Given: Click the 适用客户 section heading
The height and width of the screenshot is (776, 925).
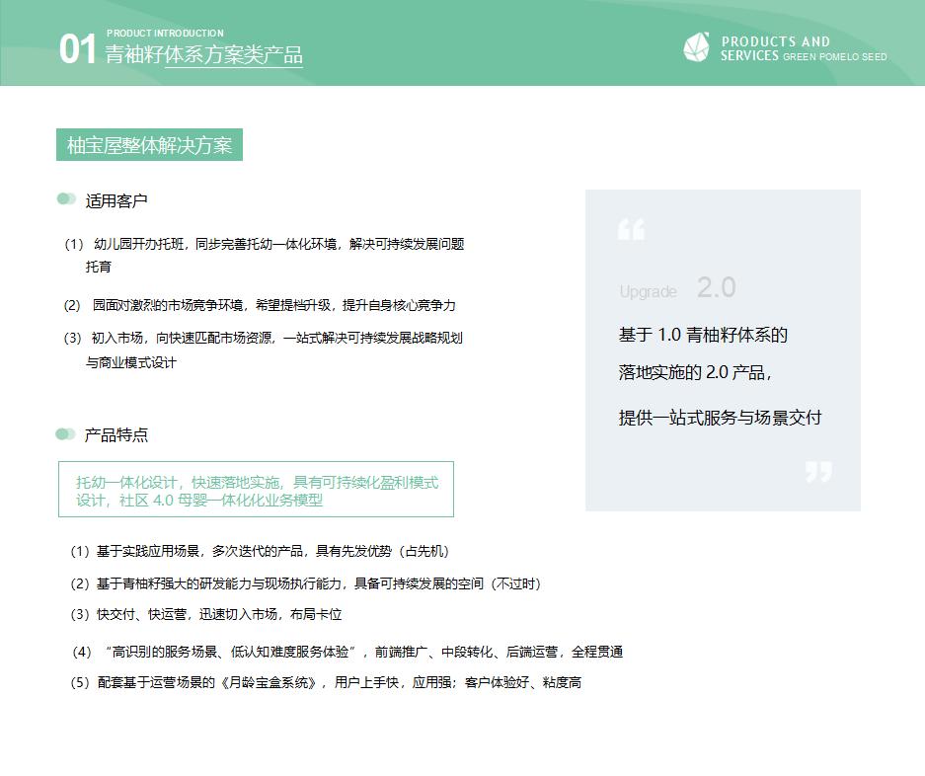Looking at the screenshot, I should click(x=116, y=201).
